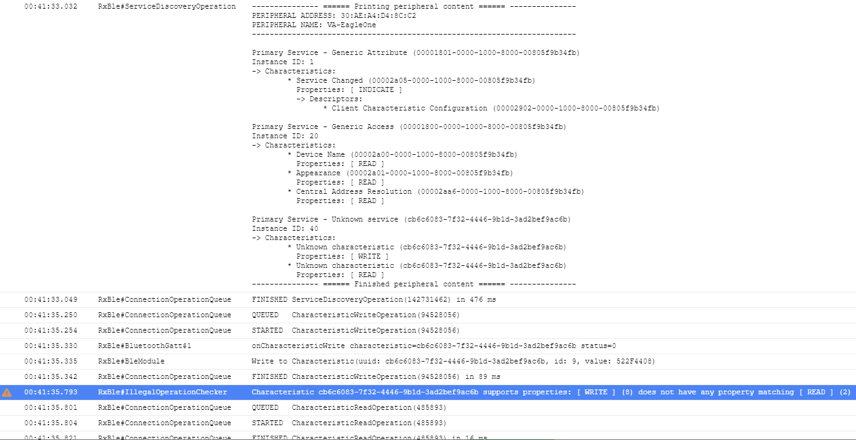856x440 pixels.
Task: Click the onCharacteristicWrite status=0 entry
Action: click(x=432, y=346)
